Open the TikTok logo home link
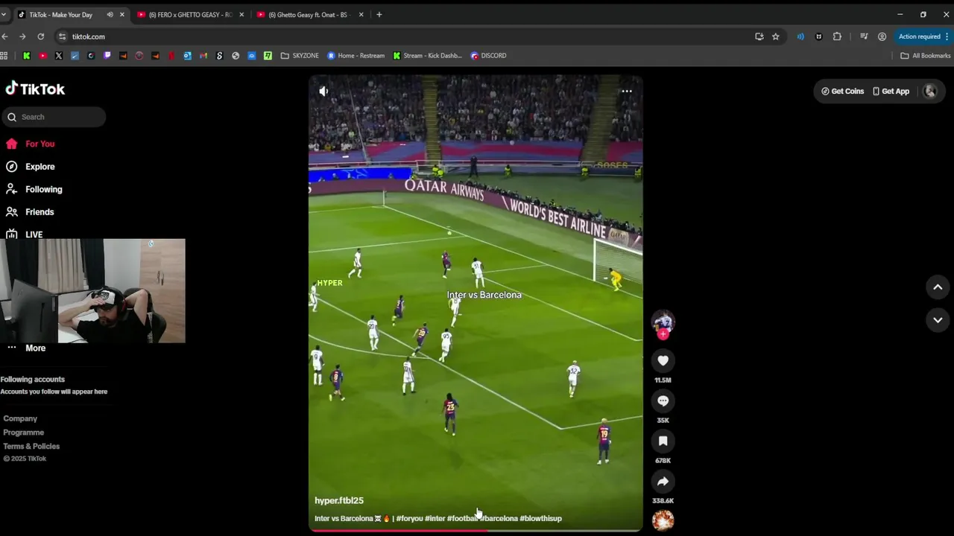 pyautogui.click(x=35, y=89)
